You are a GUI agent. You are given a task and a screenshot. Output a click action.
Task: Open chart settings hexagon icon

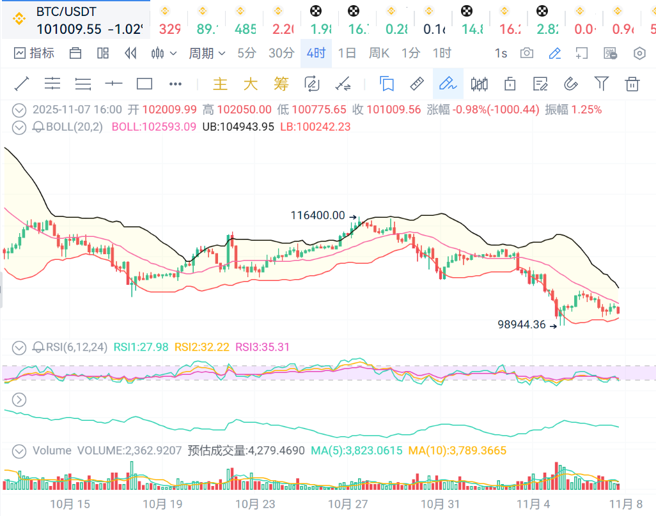(639, 53)
